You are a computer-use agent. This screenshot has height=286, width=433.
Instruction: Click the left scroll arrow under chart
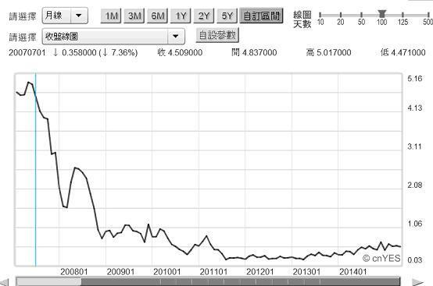(x=5, y=282)
